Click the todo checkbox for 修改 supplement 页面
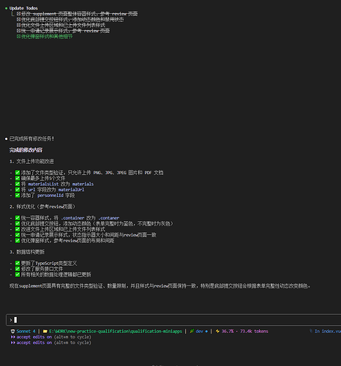 pos(18,14)
